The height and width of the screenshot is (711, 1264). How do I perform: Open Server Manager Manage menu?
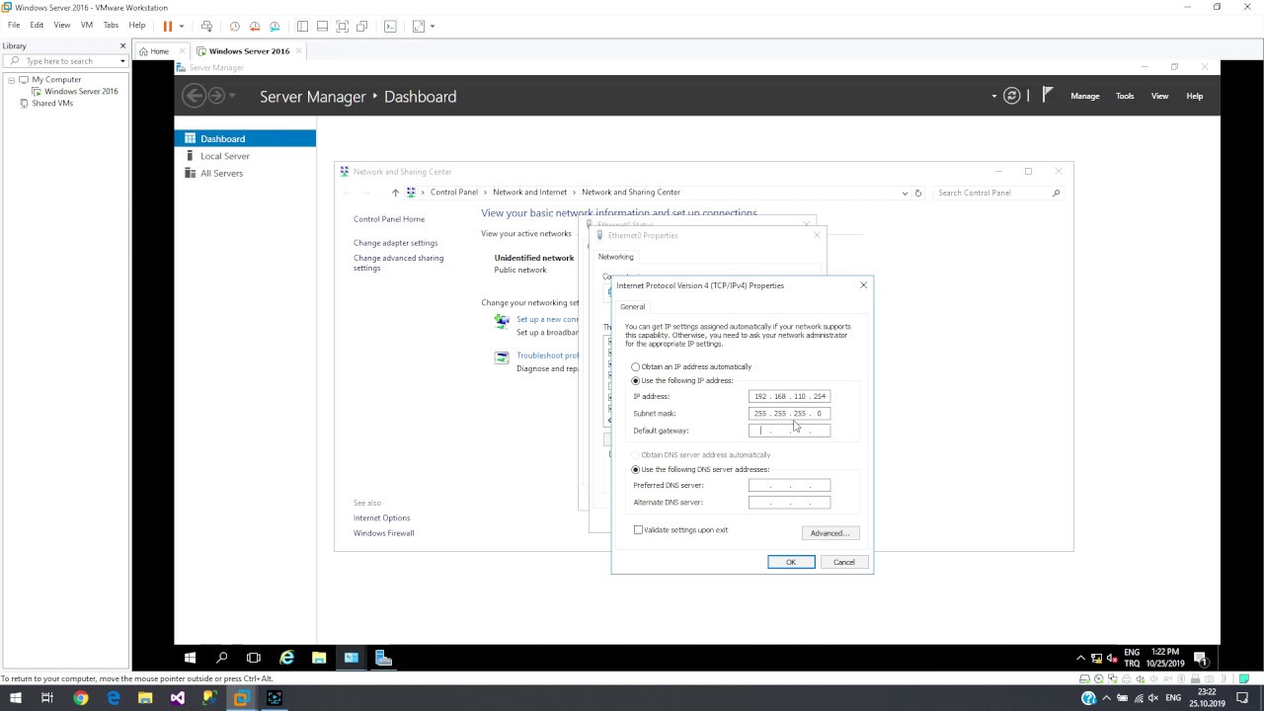pyautogui.click(x=1084, y=96)
